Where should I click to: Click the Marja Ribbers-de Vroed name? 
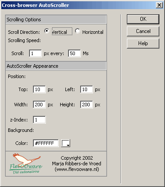coord(77,164)
